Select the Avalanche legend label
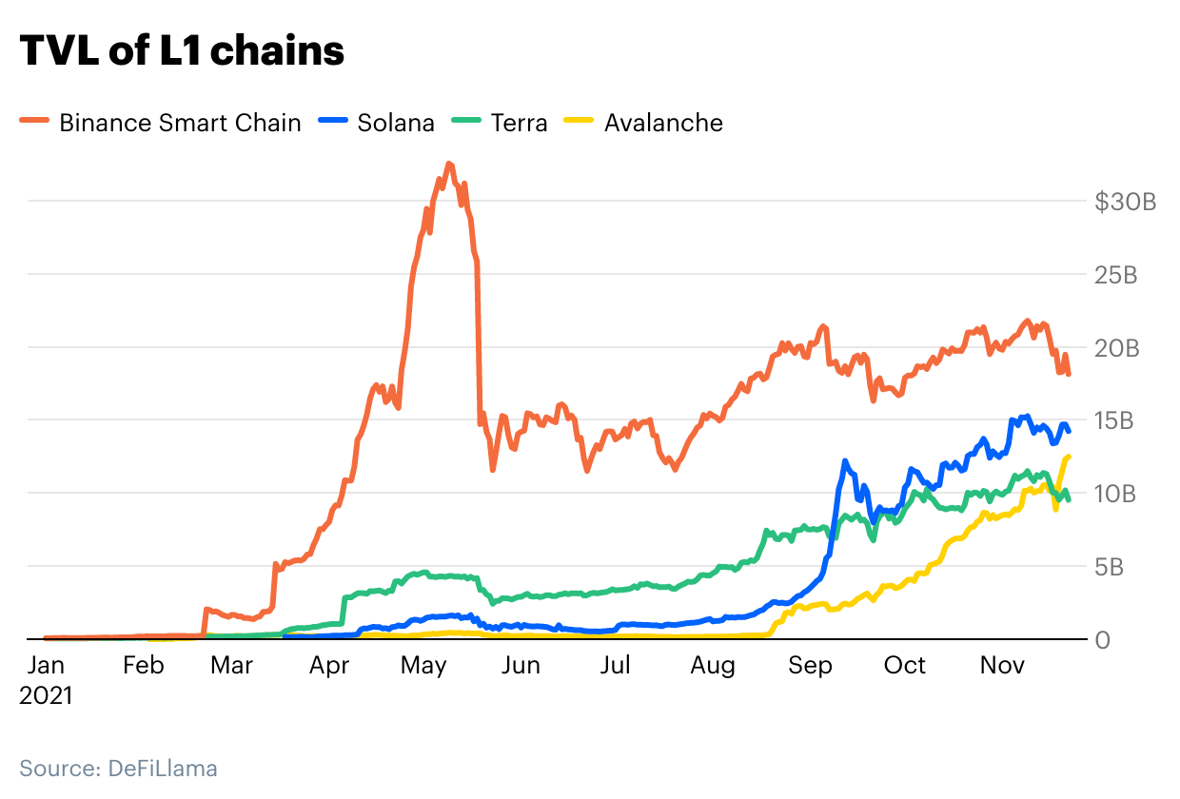 663,123
